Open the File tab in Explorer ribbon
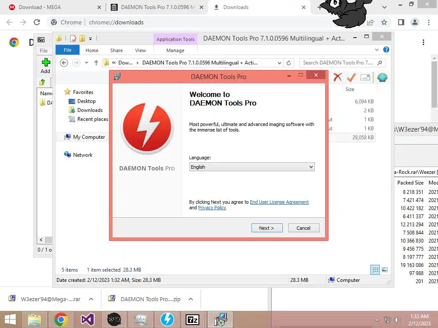This screenshot has width=438, height=328. [x=68, y=50]
